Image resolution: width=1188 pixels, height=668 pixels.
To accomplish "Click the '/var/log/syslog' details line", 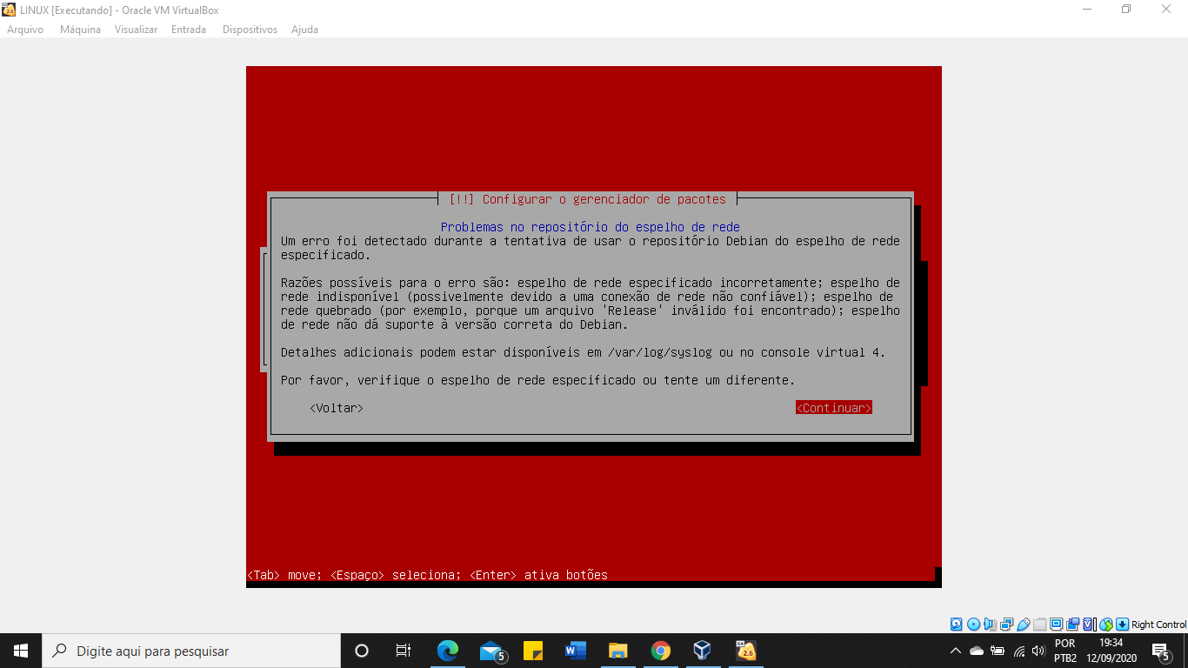I will tap(584, 352).
